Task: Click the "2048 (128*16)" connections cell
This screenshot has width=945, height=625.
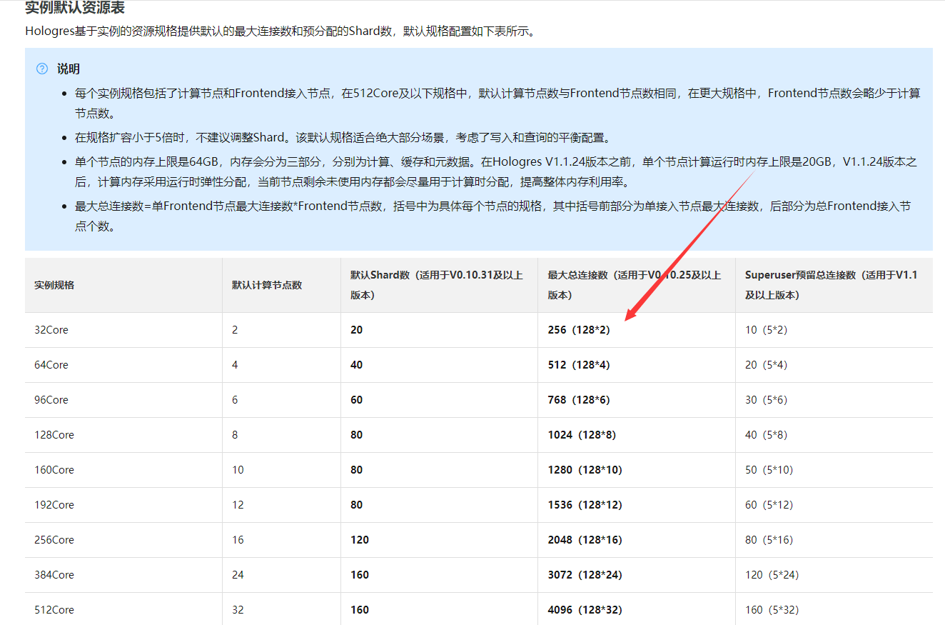Action: pos(585,540)
